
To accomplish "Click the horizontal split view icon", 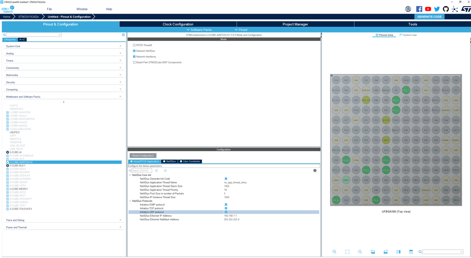I will 411,252.
